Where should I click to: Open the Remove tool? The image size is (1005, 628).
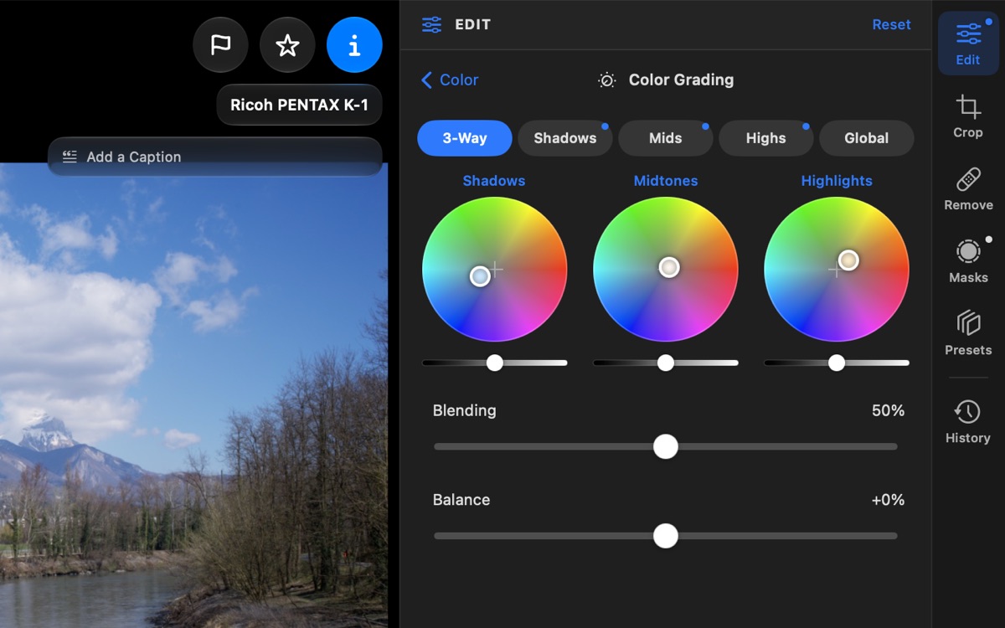968,189
